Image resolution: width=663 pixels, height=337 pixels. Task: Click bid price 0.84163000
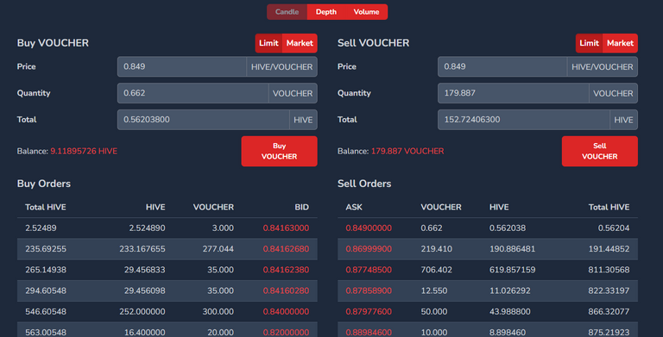point(286,228)
